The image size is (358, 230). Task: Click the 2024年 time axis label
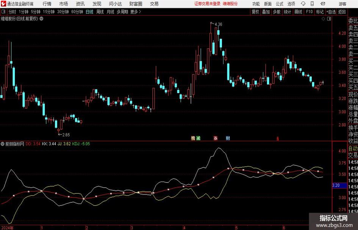(7, 228)
